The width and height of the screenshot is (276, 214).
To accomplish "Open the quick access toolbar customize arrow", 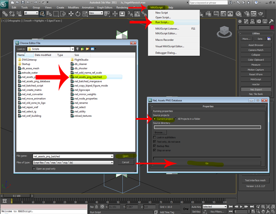I will [48, 2].
